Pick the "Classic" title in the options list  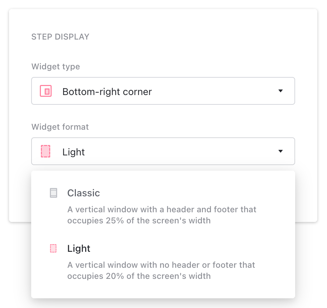pyautogui.click(x=83, y=193)
